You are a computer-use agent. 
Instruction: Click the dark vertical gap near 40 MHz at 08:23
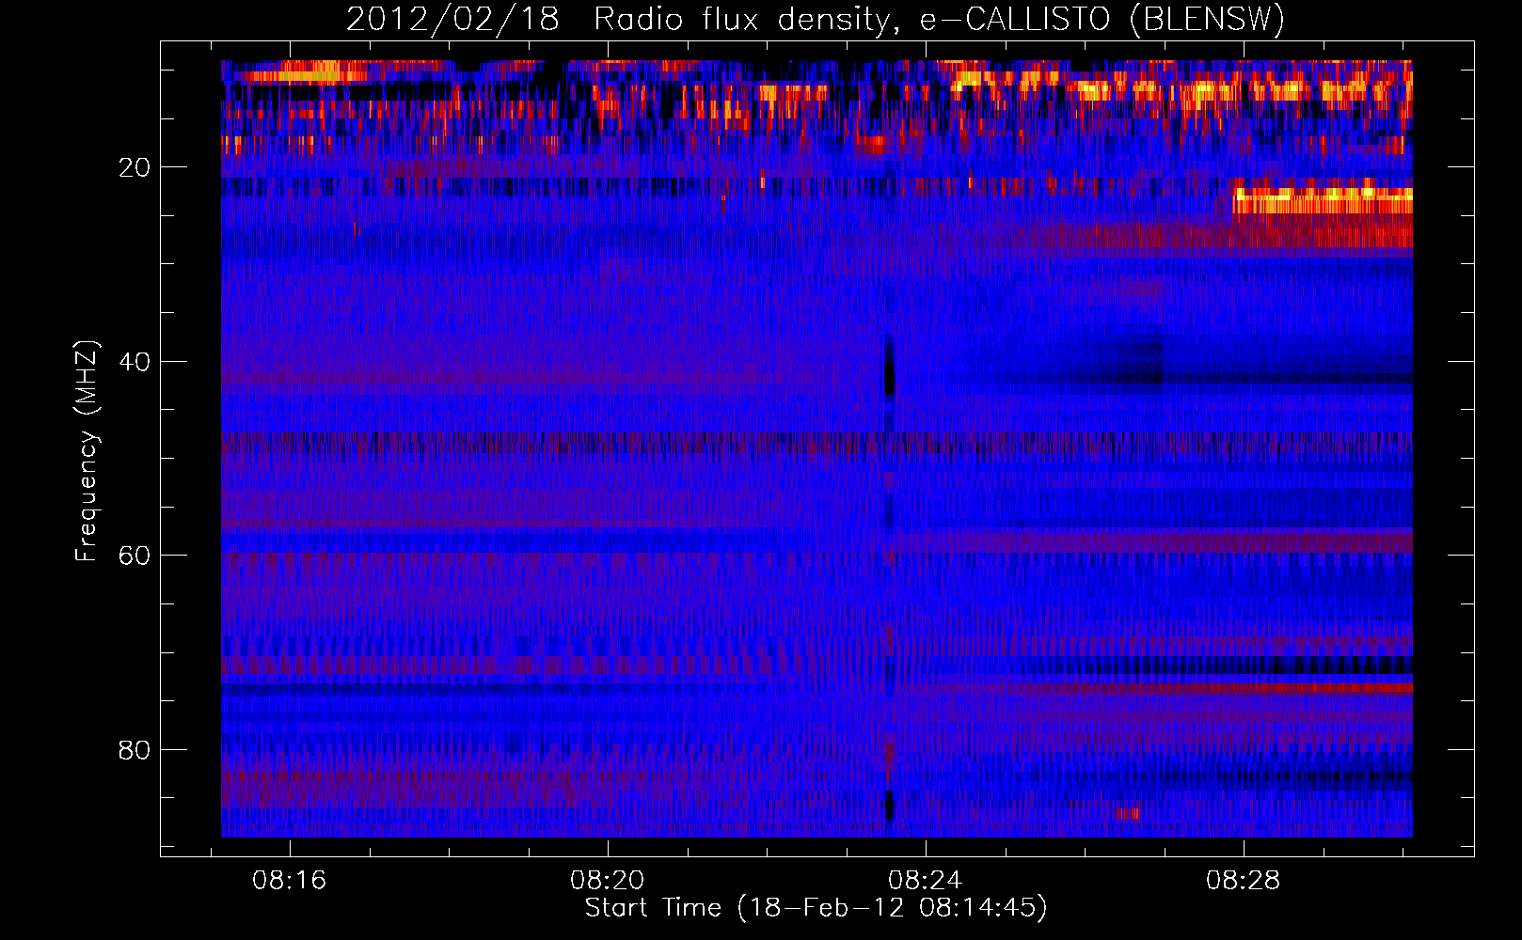point(889,368)
